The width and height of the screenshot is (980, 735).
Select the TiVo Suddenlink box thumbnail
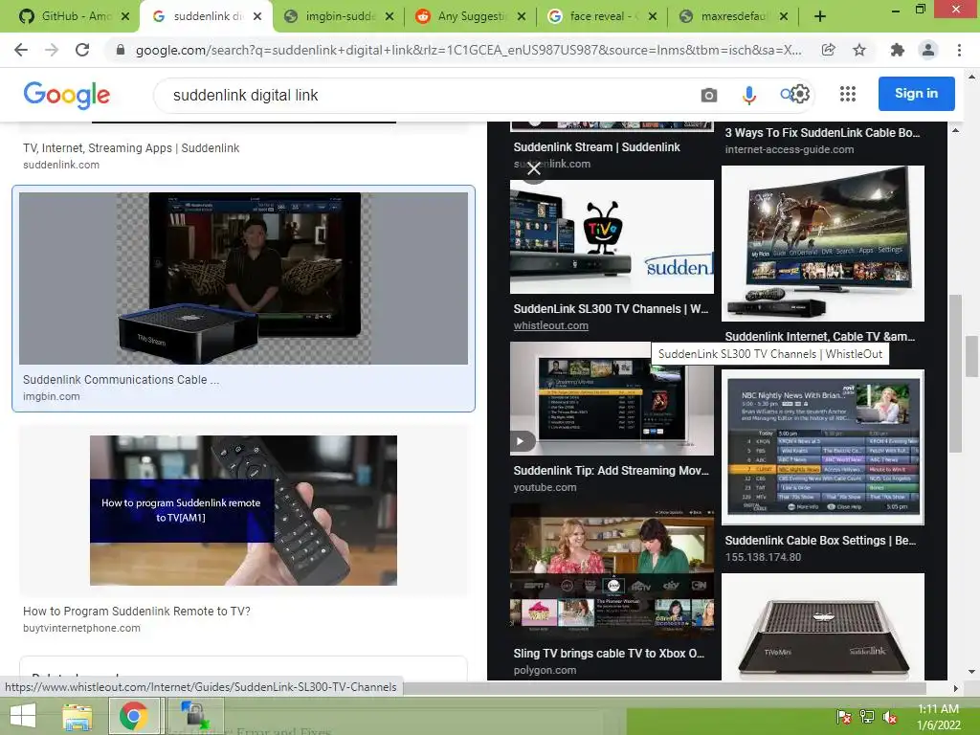coord(612,237)
